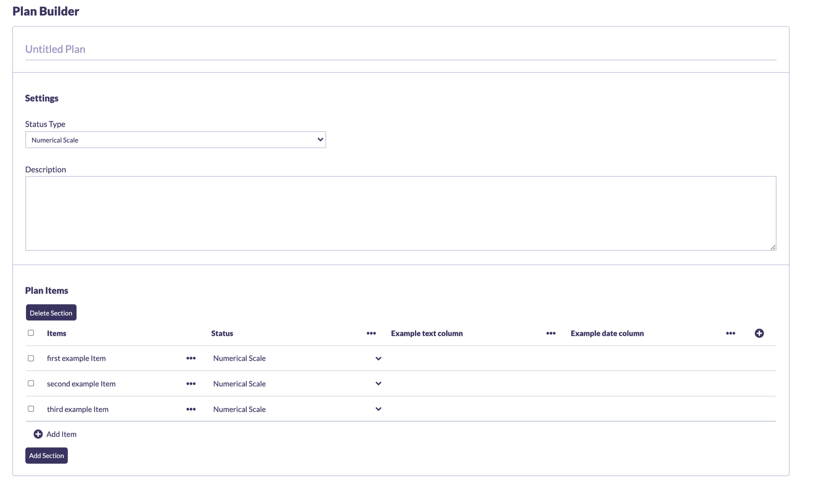Check the first example Item checkbox
819x490 pixels.
(31, 358)
